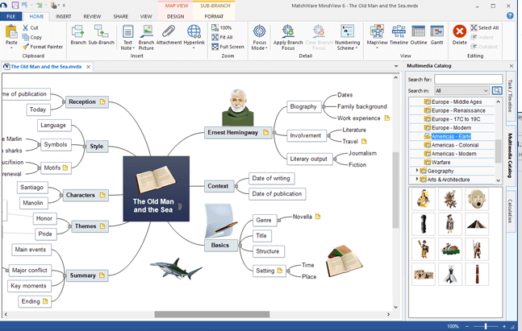Viewport: 522px width, 331px height.
Task: Expand the Geography catalog category
Action: 417,171
